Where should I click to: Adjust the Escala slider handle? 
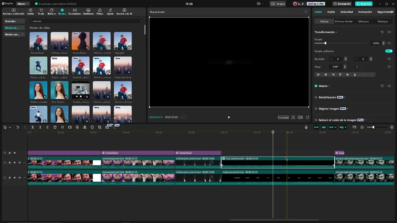click(325, 43)
